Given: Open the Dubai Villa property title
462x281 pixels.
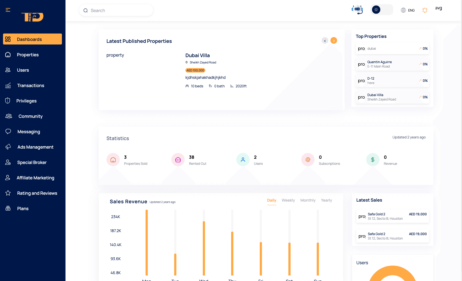Looking at the screenshot, I should pos(198,55).
